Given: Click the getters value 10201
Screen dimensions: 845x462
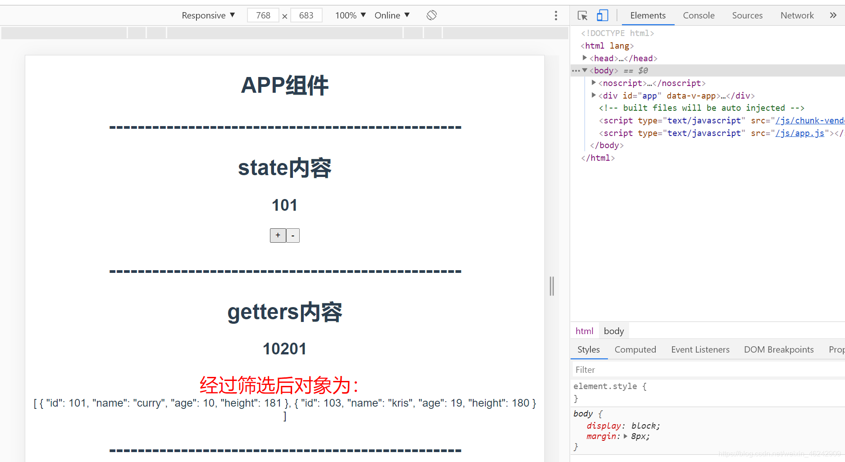Looking at the screenshot, I should point(284,349).
